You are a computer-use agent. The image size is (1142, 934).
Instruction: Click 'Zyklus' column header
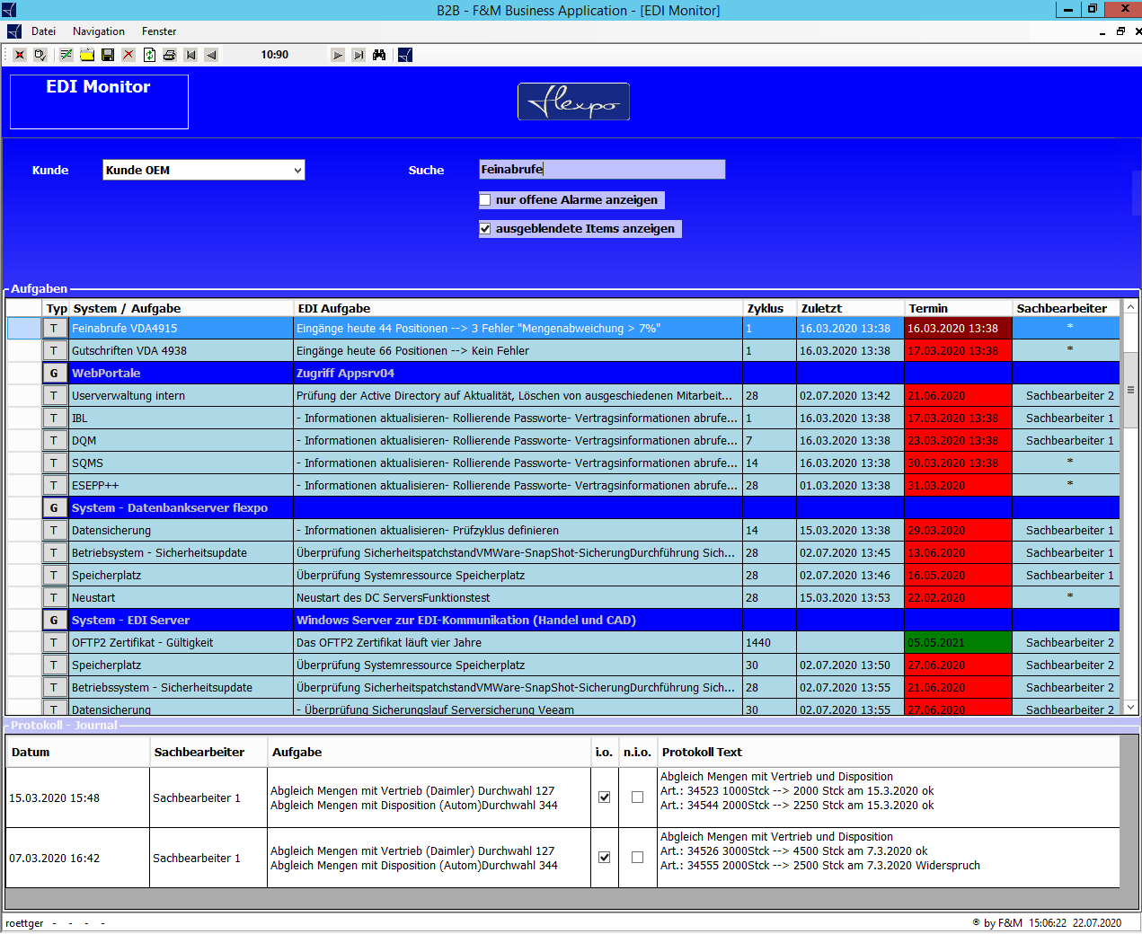click(770, 308)
